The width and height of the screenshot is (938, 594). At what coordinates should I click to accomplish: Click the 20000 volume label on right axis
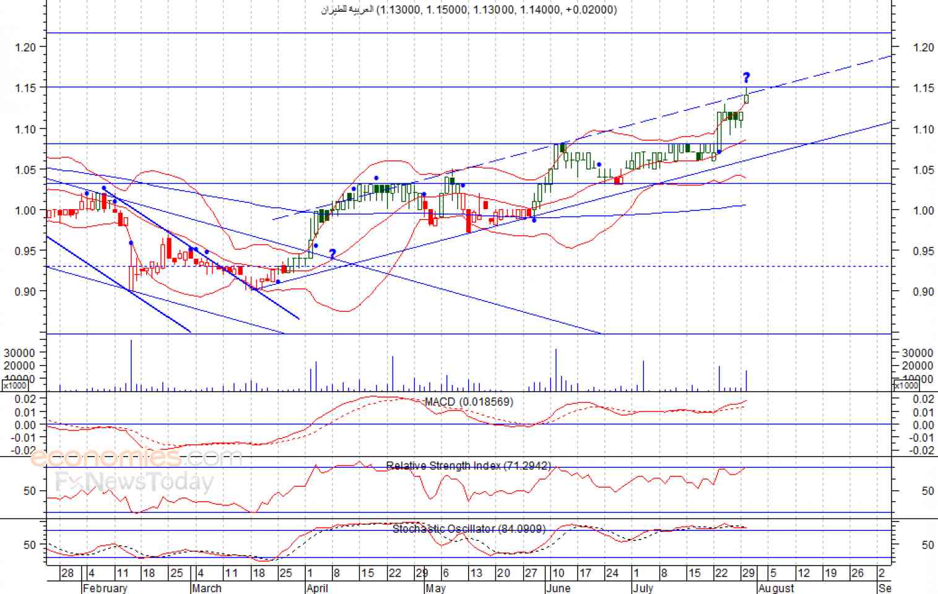(918, 366)
